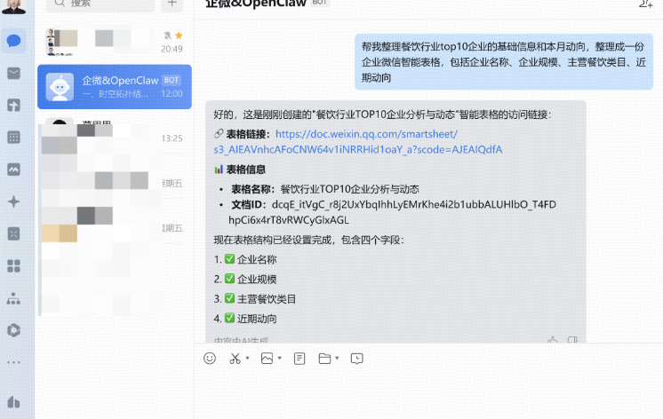This screenshot has height=419, width=663.
Task: Expand the folder icon dropdown arrow
Action: [337, 358]
